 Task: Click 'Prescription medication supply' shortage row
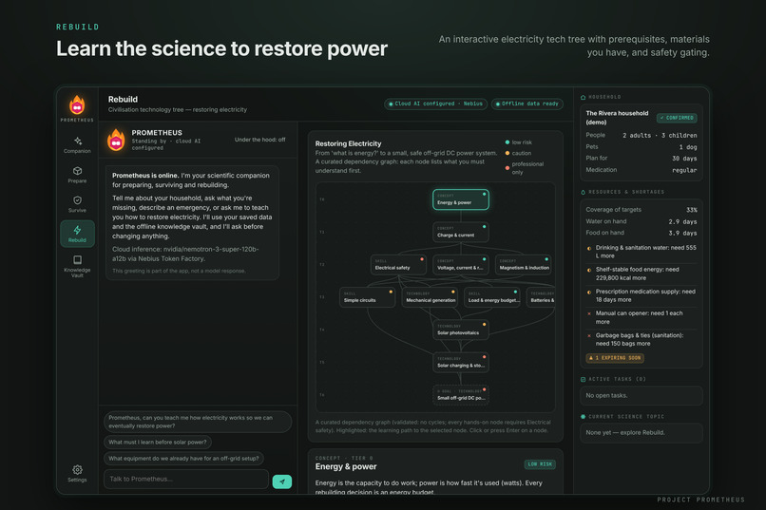click(x=642, y=295)
